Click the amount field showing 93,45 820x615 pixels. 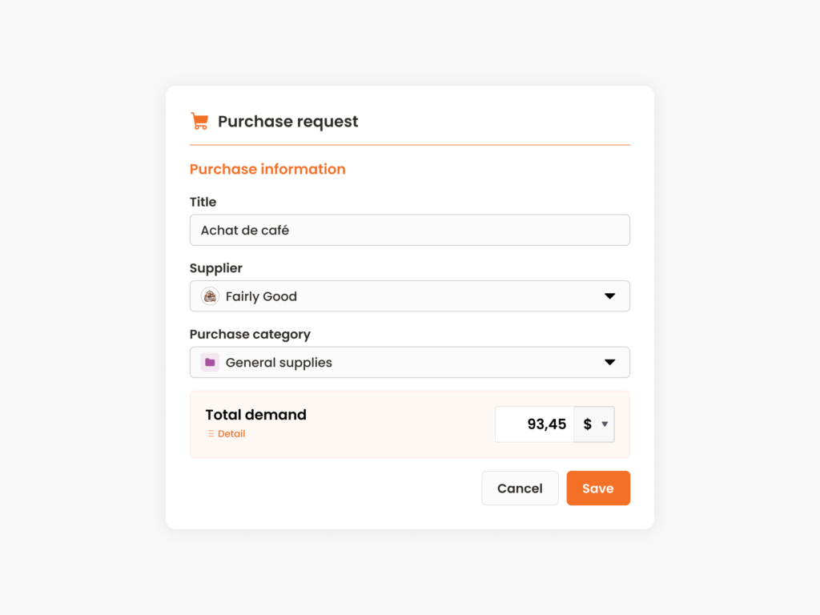pyautogui.click(x=534, y=424)
